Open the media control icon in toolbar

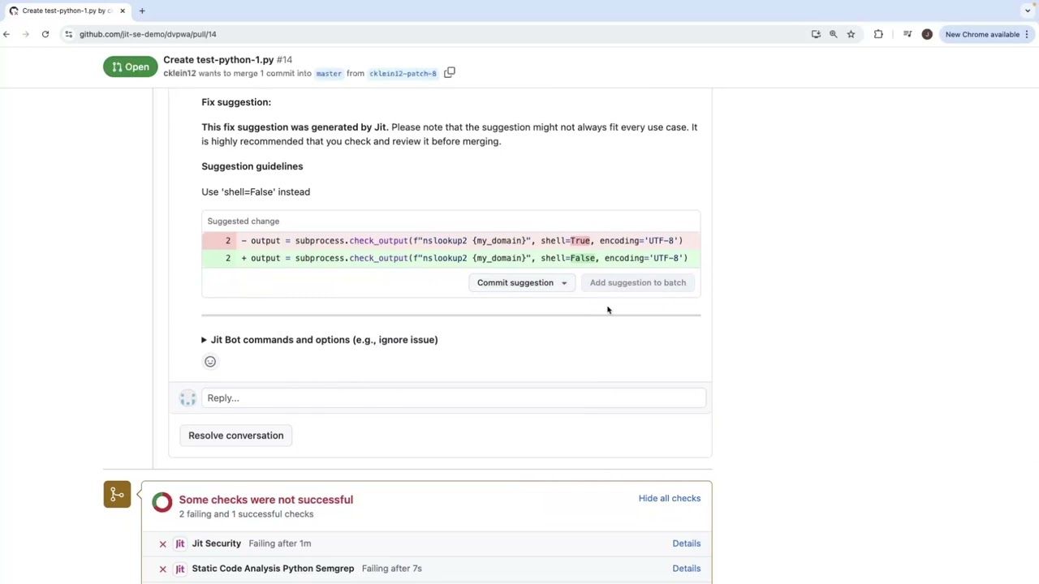point(908,34)
